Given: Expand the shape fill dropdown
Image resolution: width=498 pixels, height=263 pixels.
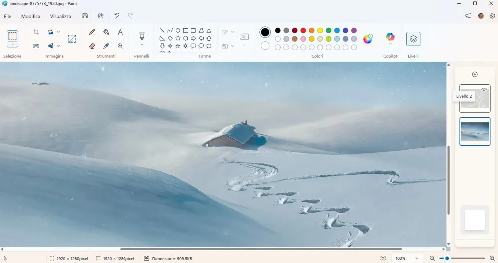Looking at the screenshot, I should tap(232, 46).
